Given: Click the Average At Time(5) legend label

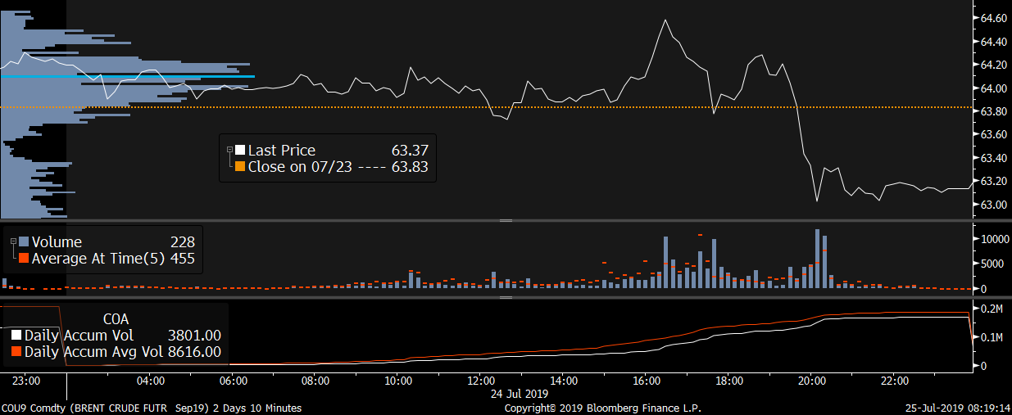Looking at the screenshot, I should coord(90,259).
